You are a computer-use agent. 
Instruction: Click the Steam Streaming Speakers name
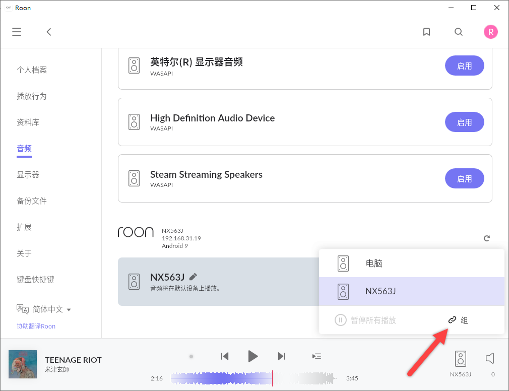[206, 174]
